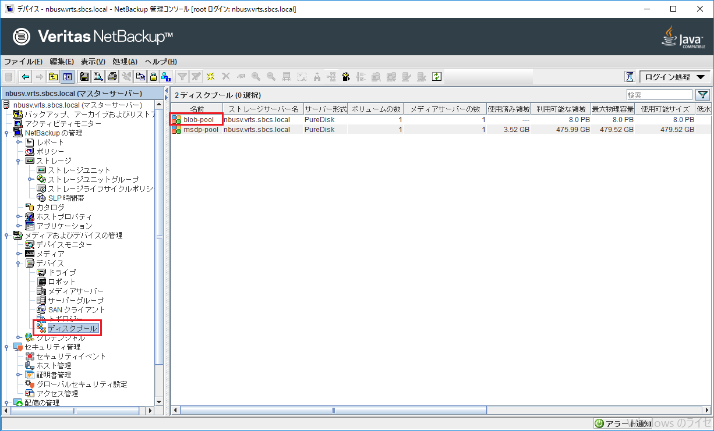This screenshot has width=714, height=431.
Task: Click tree pane vertical scrollbar down arrow
Action: 159,401
